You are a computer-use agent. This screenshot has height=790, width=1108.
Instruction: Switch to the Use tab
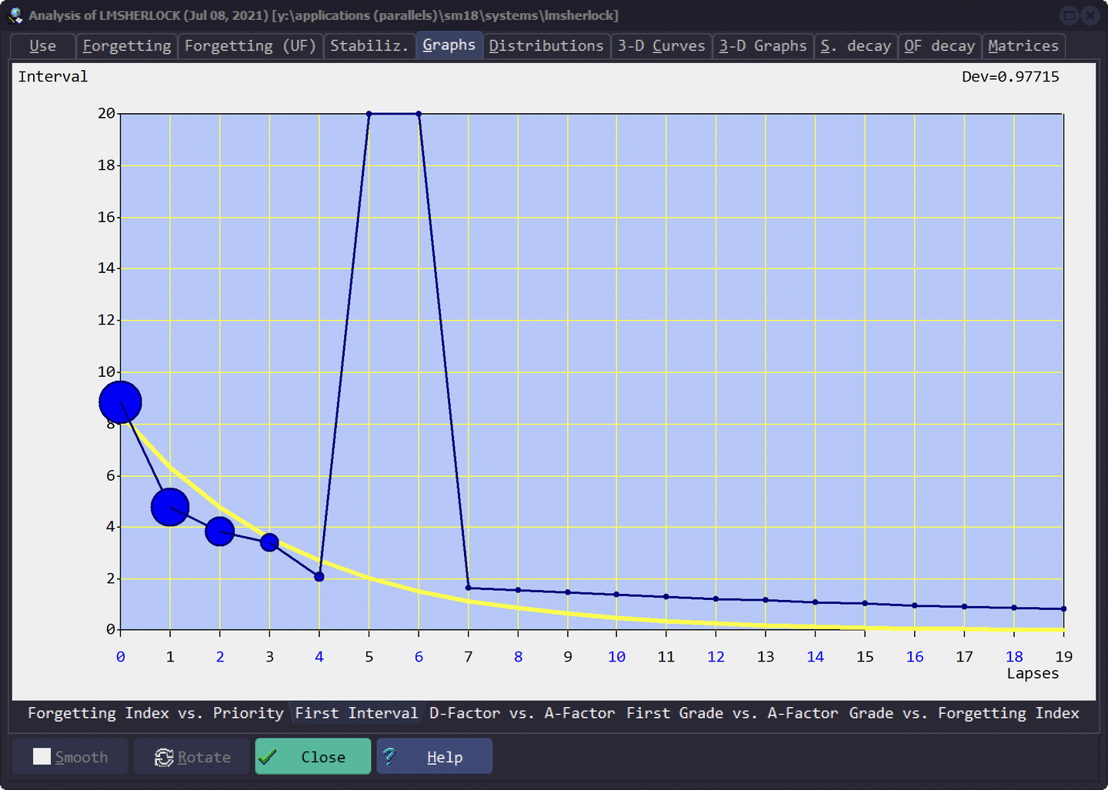[x=43, y=46]
